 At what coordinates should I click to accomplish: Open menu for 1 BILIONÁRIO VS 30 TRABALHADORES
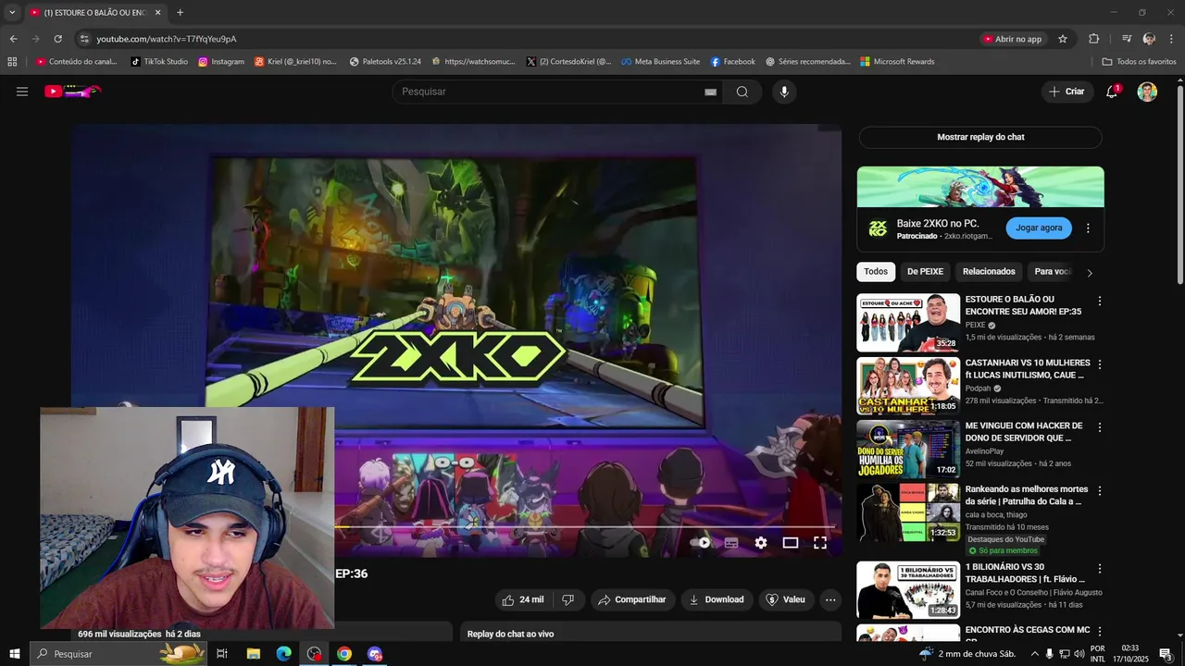coord(1100,569)
